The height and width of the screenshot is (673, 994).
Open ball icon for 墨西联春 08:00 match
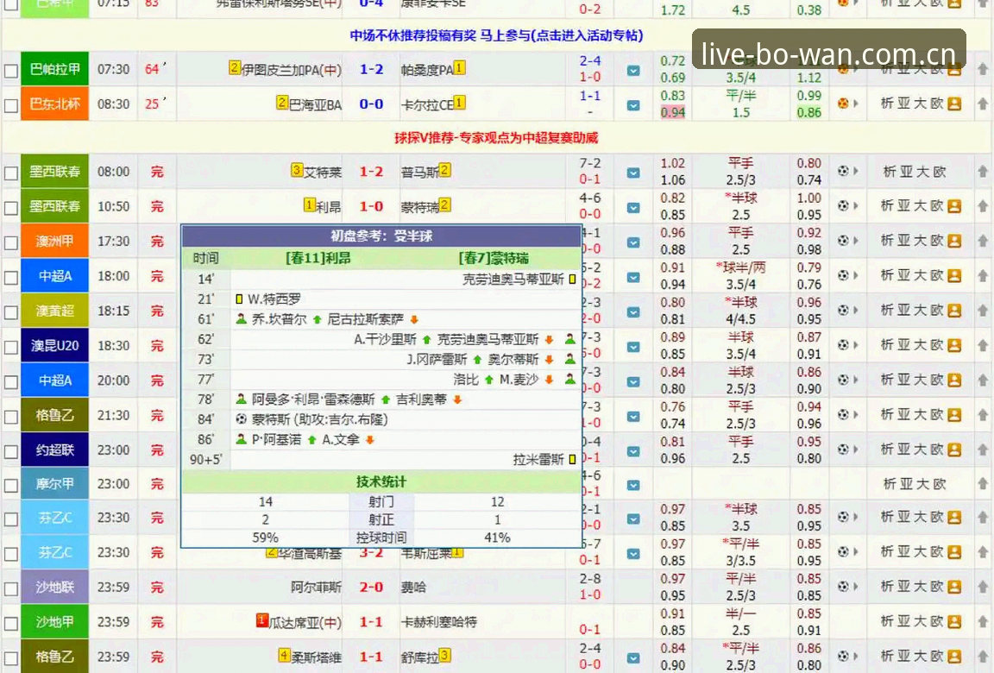pos(843,171)
